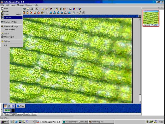
Task: Click the green font sample button
Action: 7,110
